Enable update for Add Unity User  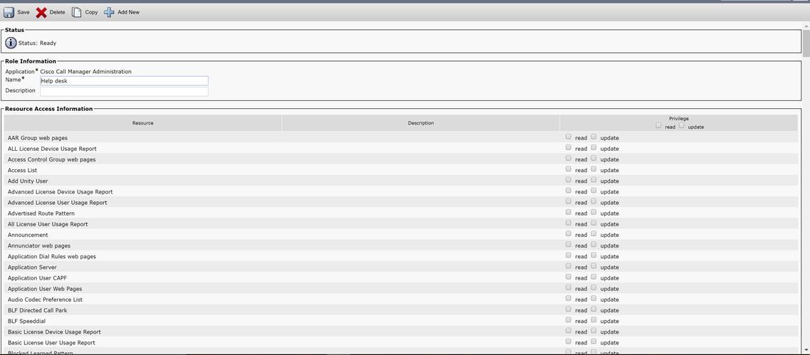tap(594, 180)
